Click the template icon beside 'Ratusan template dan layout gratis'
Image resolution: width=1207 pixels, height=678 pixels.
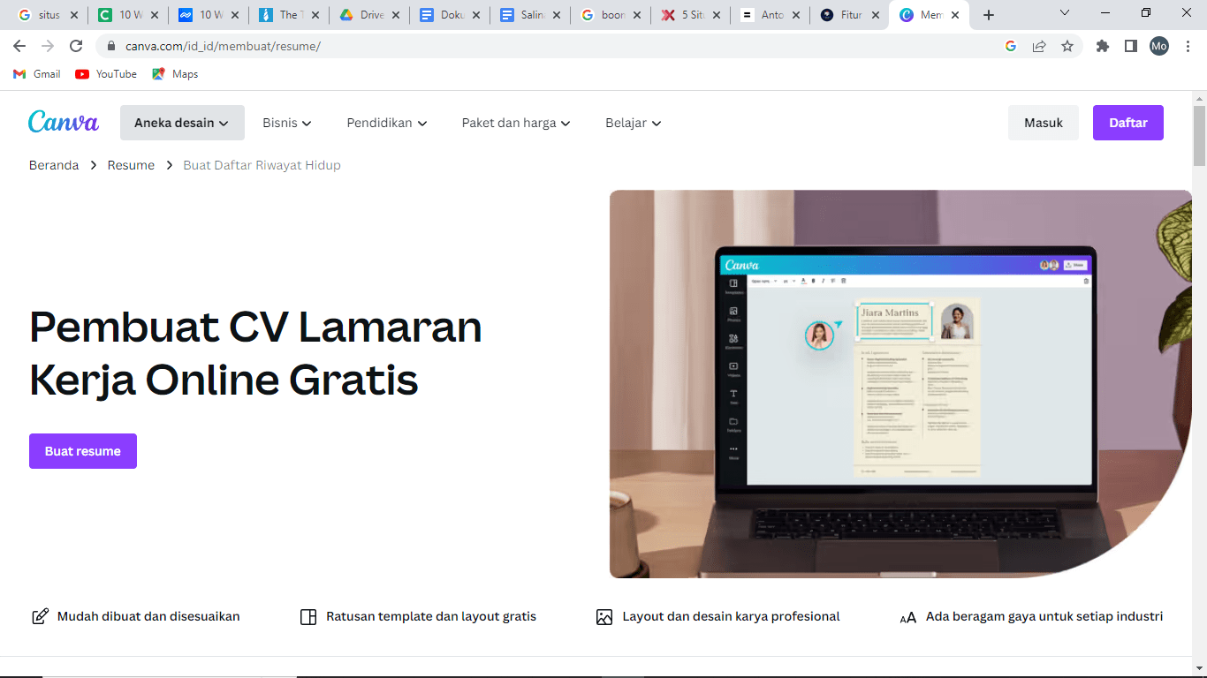click(307, 616)
